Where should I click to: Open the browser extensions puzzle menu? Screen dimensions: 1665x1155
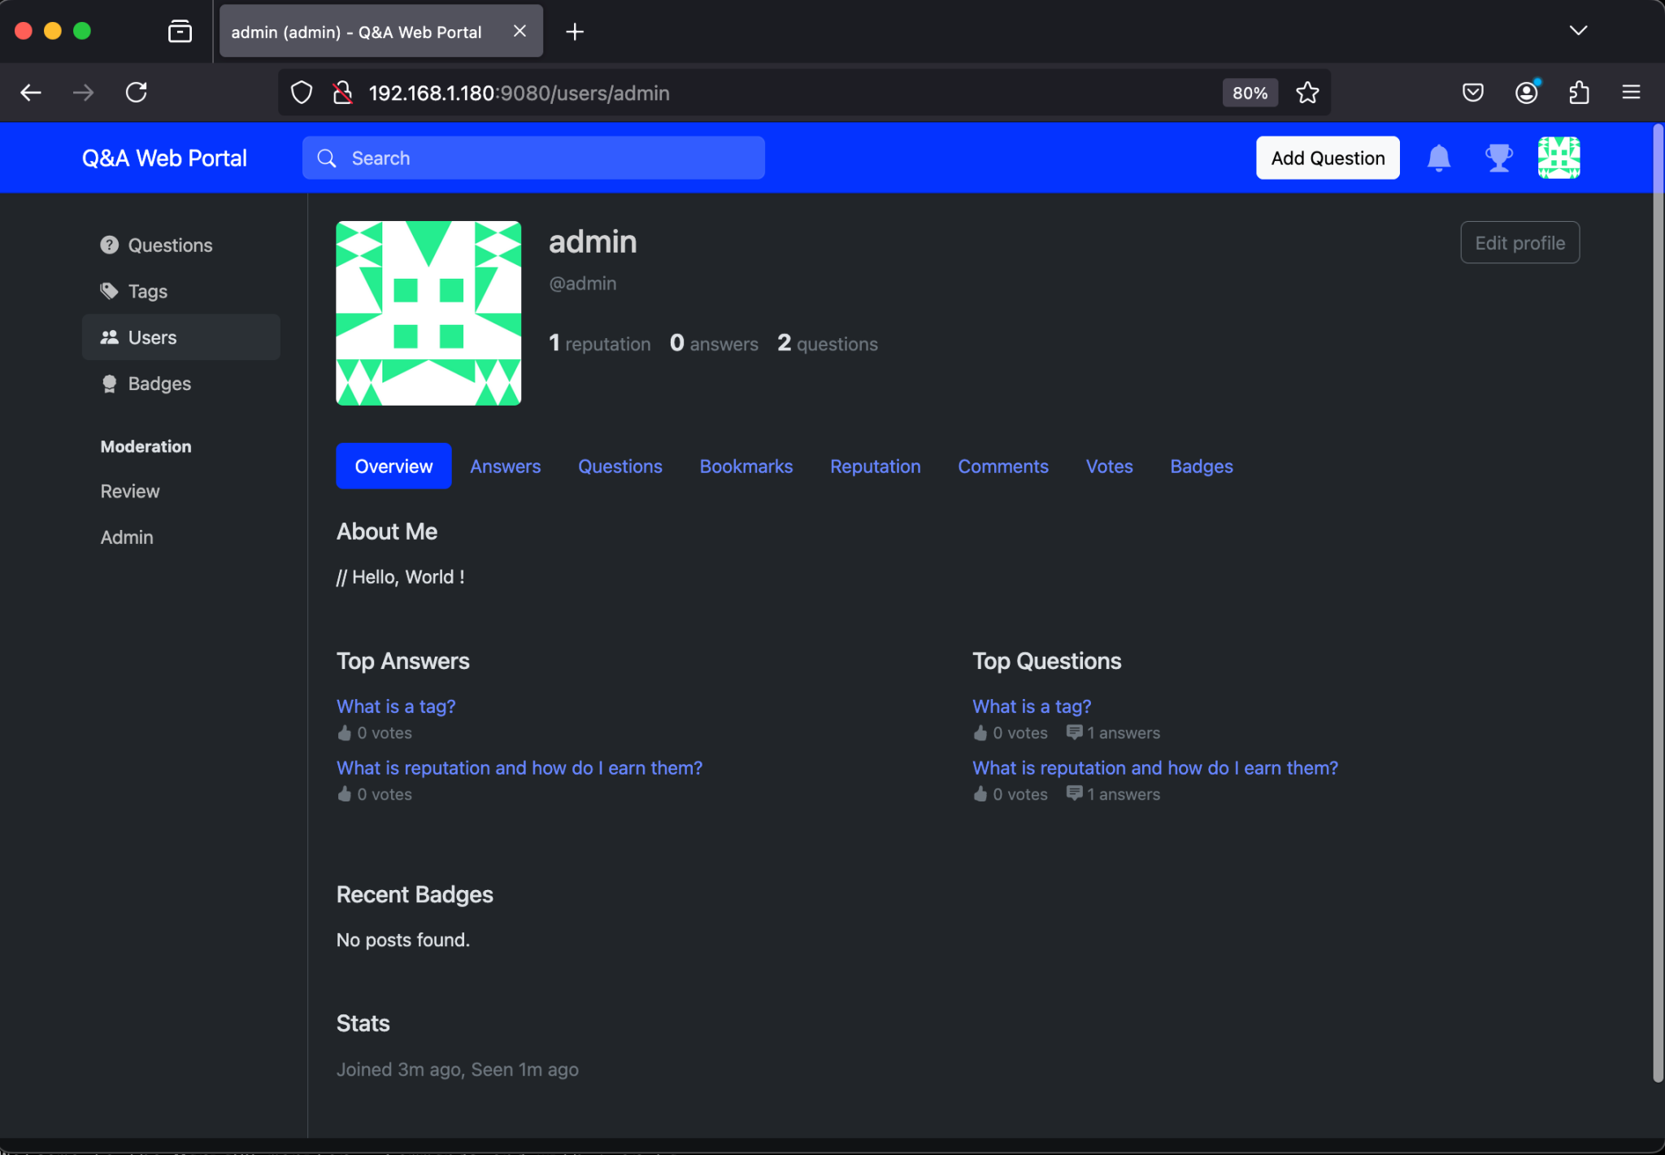pos(1578,92)
